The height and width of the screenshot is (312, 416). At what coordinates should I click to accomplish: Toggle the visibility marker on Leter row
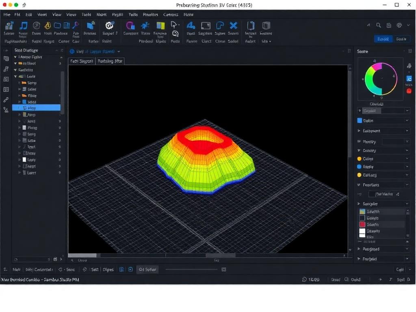click(x=60, y=172)
